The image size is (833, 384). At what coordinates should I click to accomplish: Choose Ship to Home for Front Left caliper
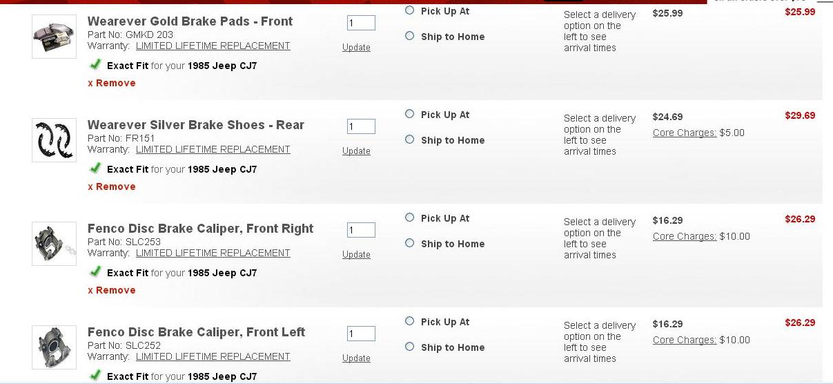(x=410, y=347)
